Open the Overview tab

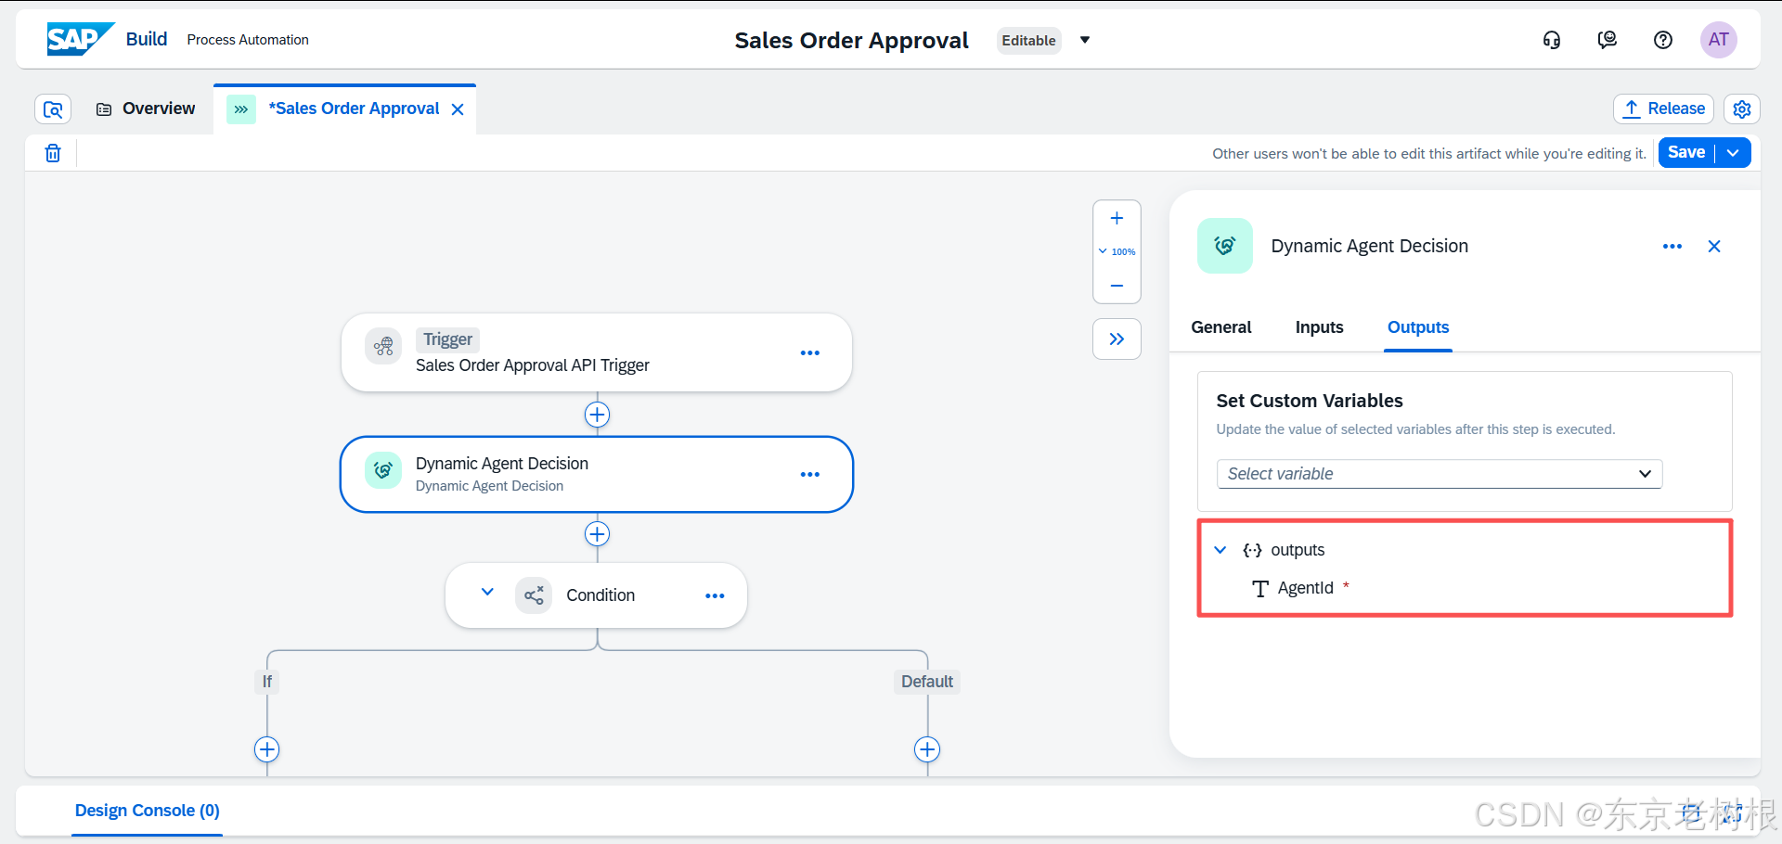click(x=146, y=109)
